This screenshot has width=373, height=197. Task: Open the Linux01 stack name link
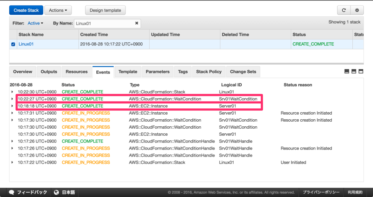[26, 44]
